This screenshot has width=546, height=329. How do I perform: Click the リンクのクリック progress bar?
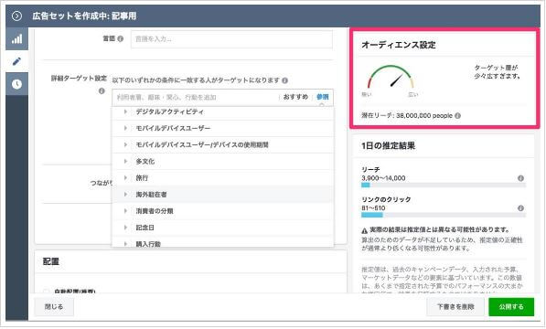tap(444, 215)
